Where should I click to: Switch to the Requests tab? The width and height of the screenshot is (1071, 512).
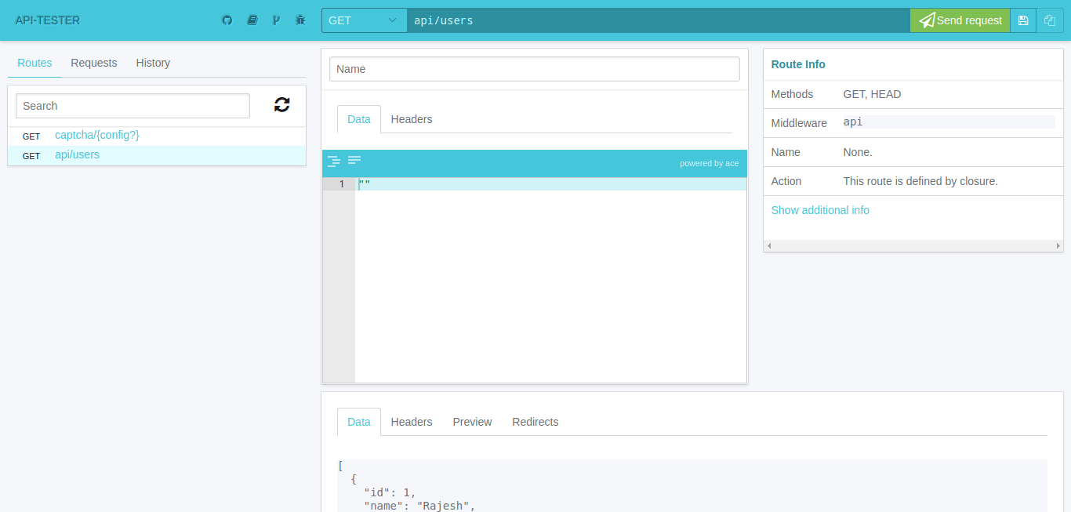click(94, 63)
